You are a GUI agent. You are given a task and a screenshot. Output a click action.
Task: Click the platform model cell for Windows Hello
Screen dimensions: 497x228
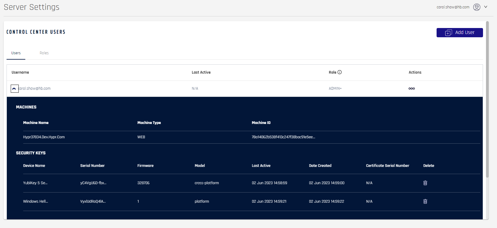pos(202,201)
